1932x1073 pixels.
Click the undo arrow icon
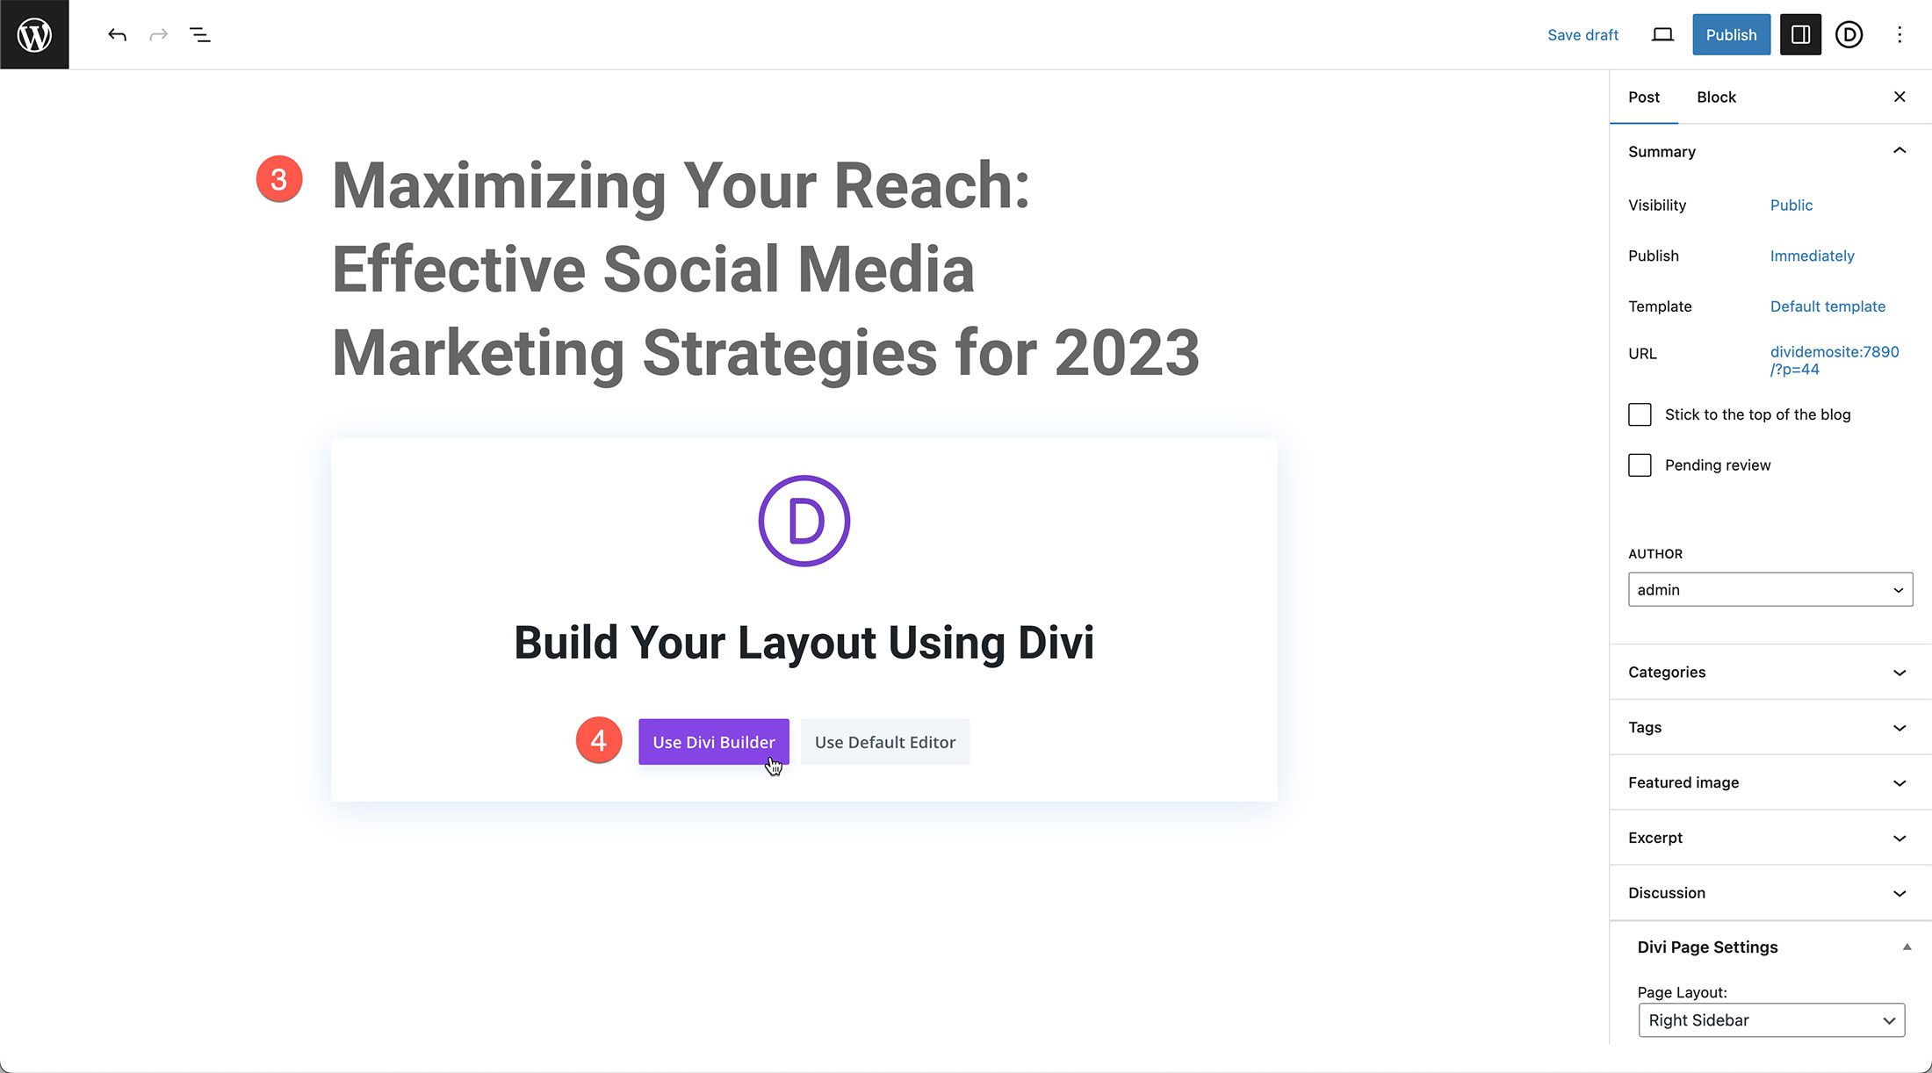point(118,34)
